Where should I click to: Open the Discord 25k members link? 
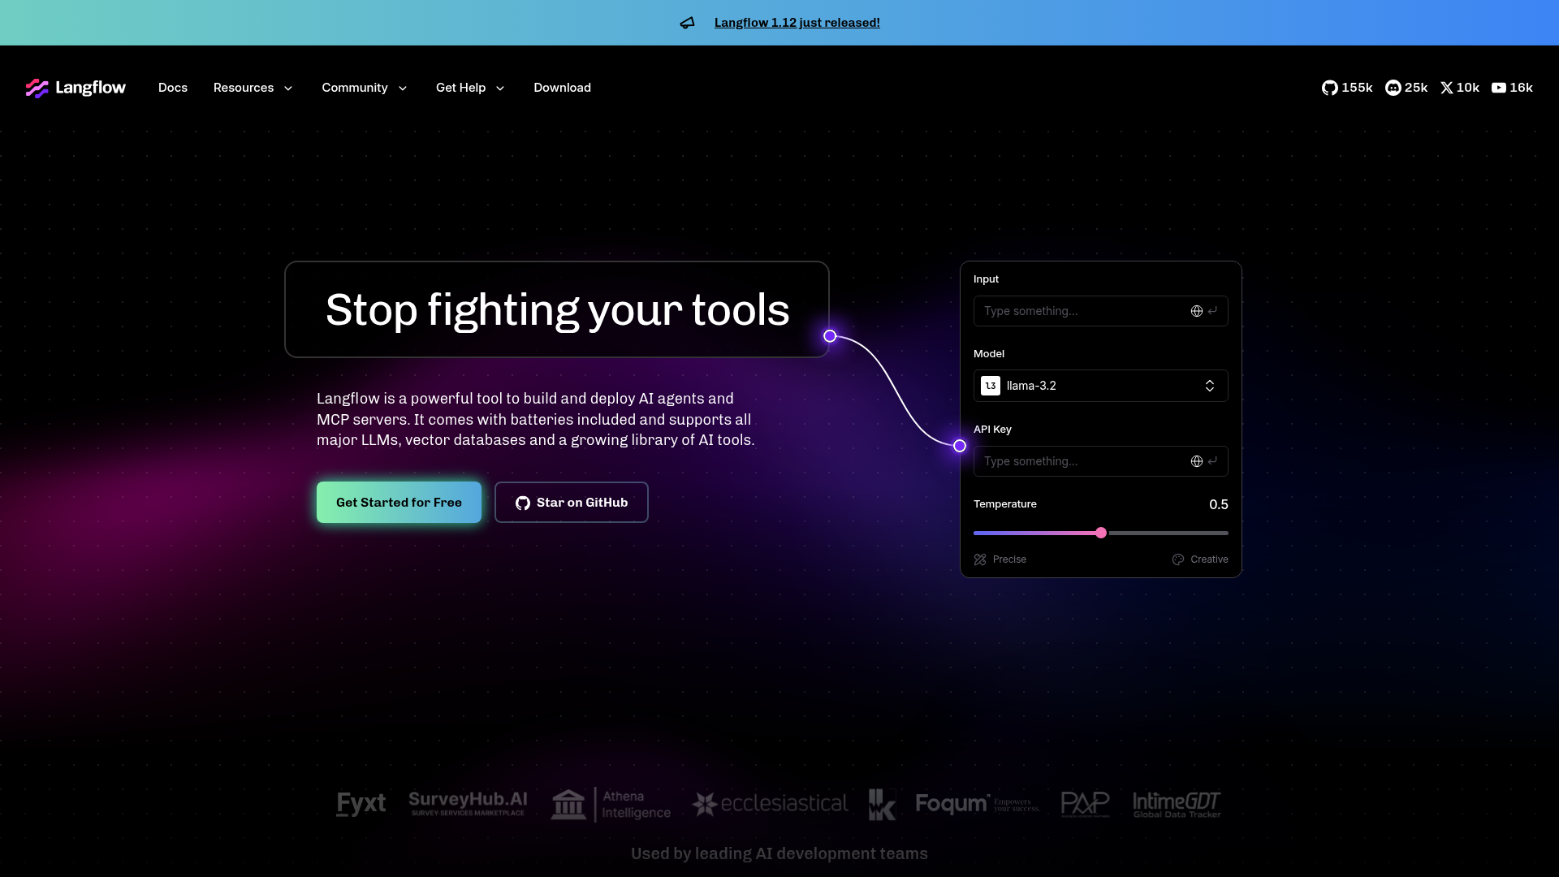click(1406, 88)
